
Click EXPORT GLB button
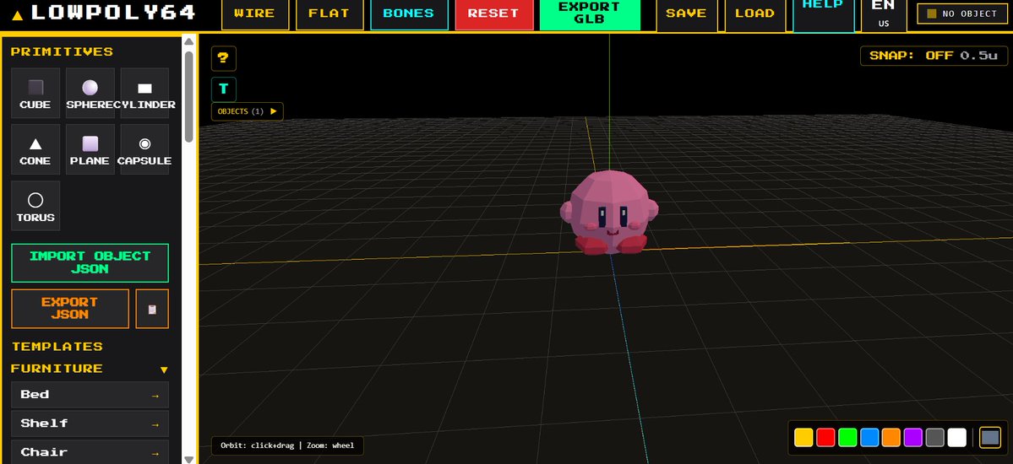pyautogui.click(x=590, y=14)
